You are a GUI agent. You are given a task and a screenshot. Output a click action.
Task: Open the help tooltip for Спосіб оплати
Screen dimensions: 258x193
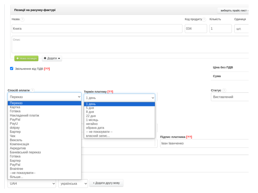(x=33, y=90)
